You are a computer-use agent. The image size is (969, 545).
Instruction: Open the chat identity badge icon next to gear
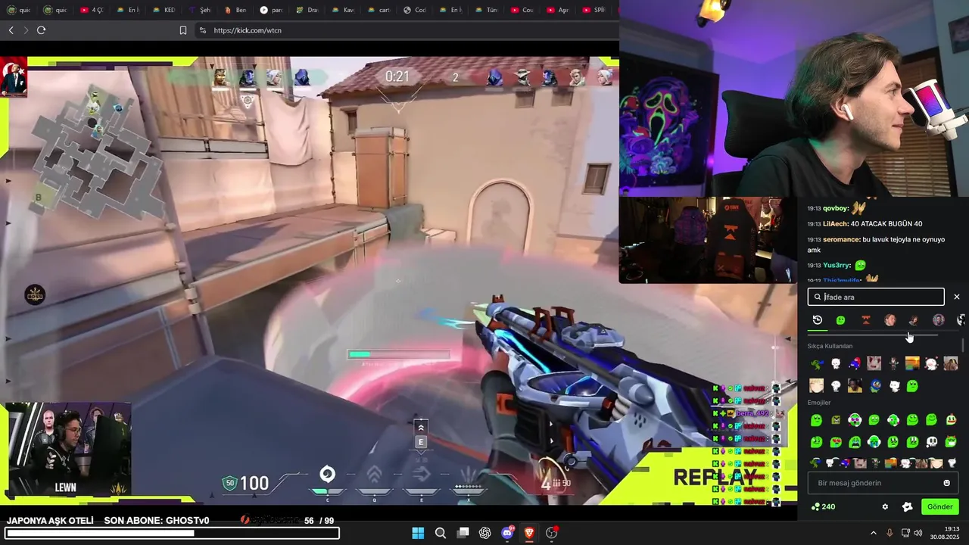coord(907,506)
